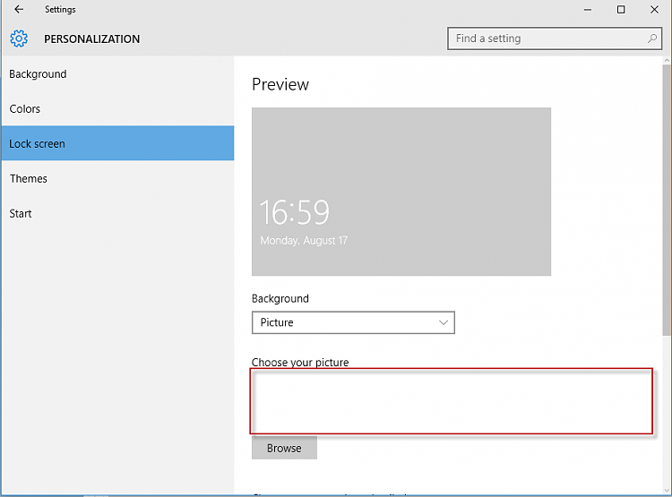
Task: Click the PERSONALIZATION heading text
Action: (91, 39)
